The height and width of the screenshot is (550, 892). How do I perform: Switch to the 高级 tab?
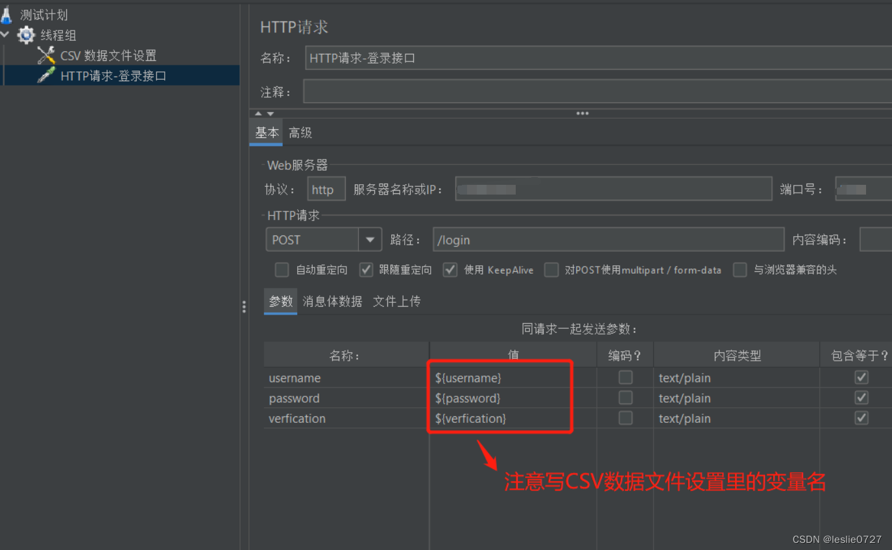[x=300, y=132]
